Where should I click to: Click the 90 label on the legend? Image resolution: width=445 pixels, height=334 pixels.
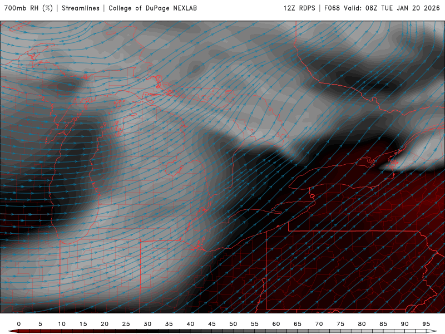click(405, 324)
